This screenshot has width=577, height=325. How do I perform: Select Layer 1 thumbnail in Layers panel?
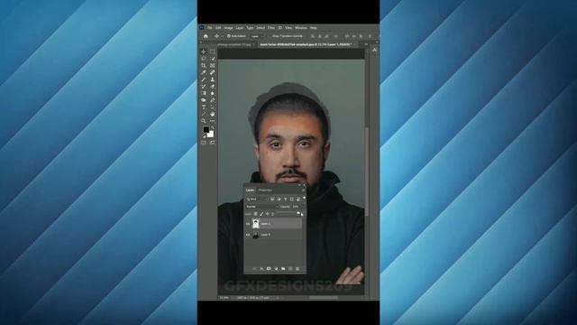pyautogui.click(x=256, y=224)
